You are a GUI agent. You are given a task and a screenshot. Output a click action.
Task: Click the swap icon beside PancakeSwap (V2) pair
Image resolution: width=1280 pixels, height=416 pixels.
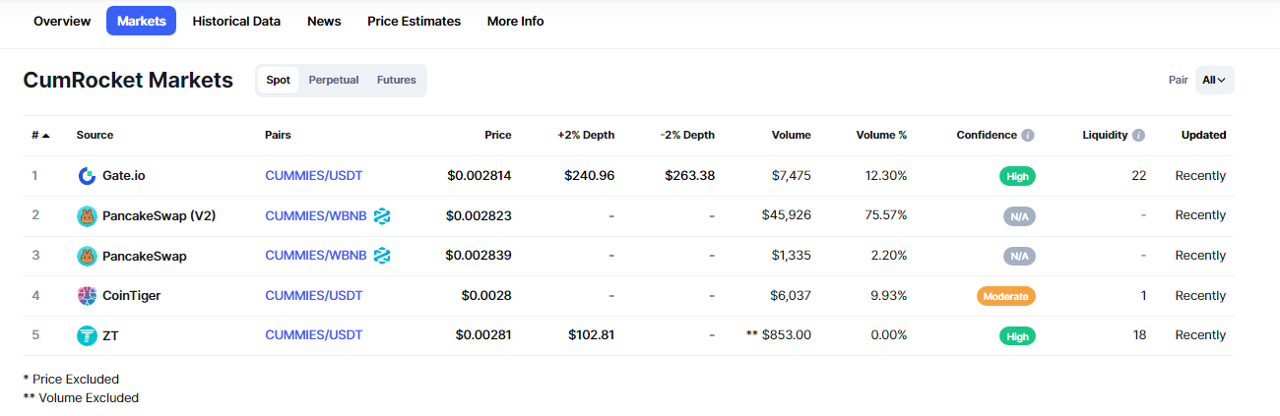coord(382,215)
